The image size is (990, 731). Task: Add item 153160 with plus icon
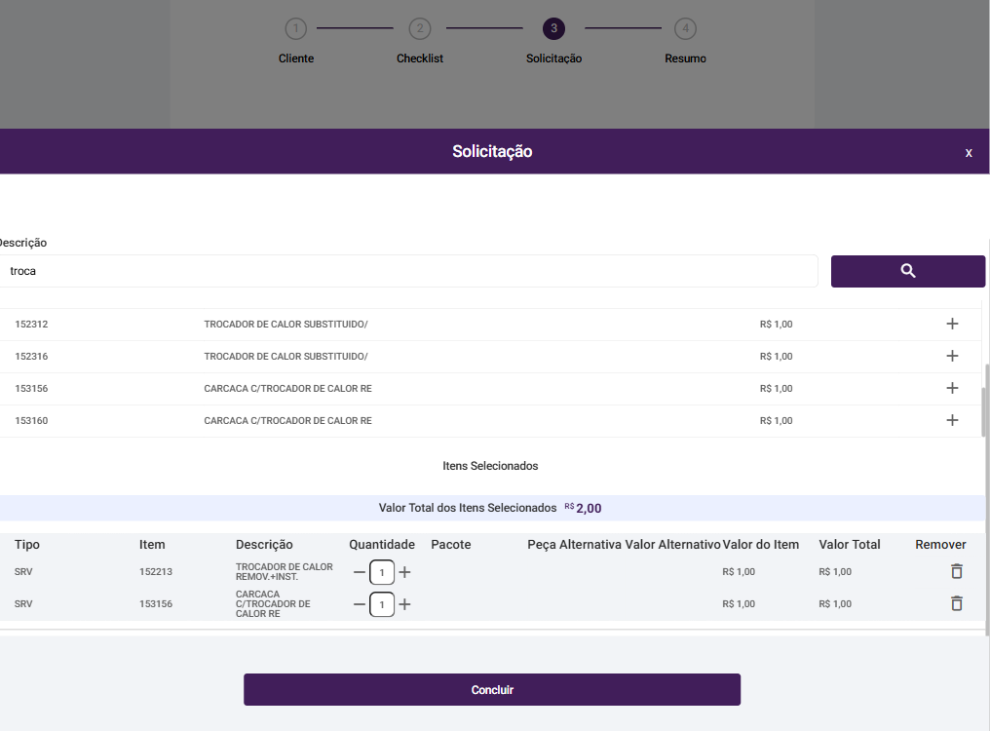coord(952,420)
